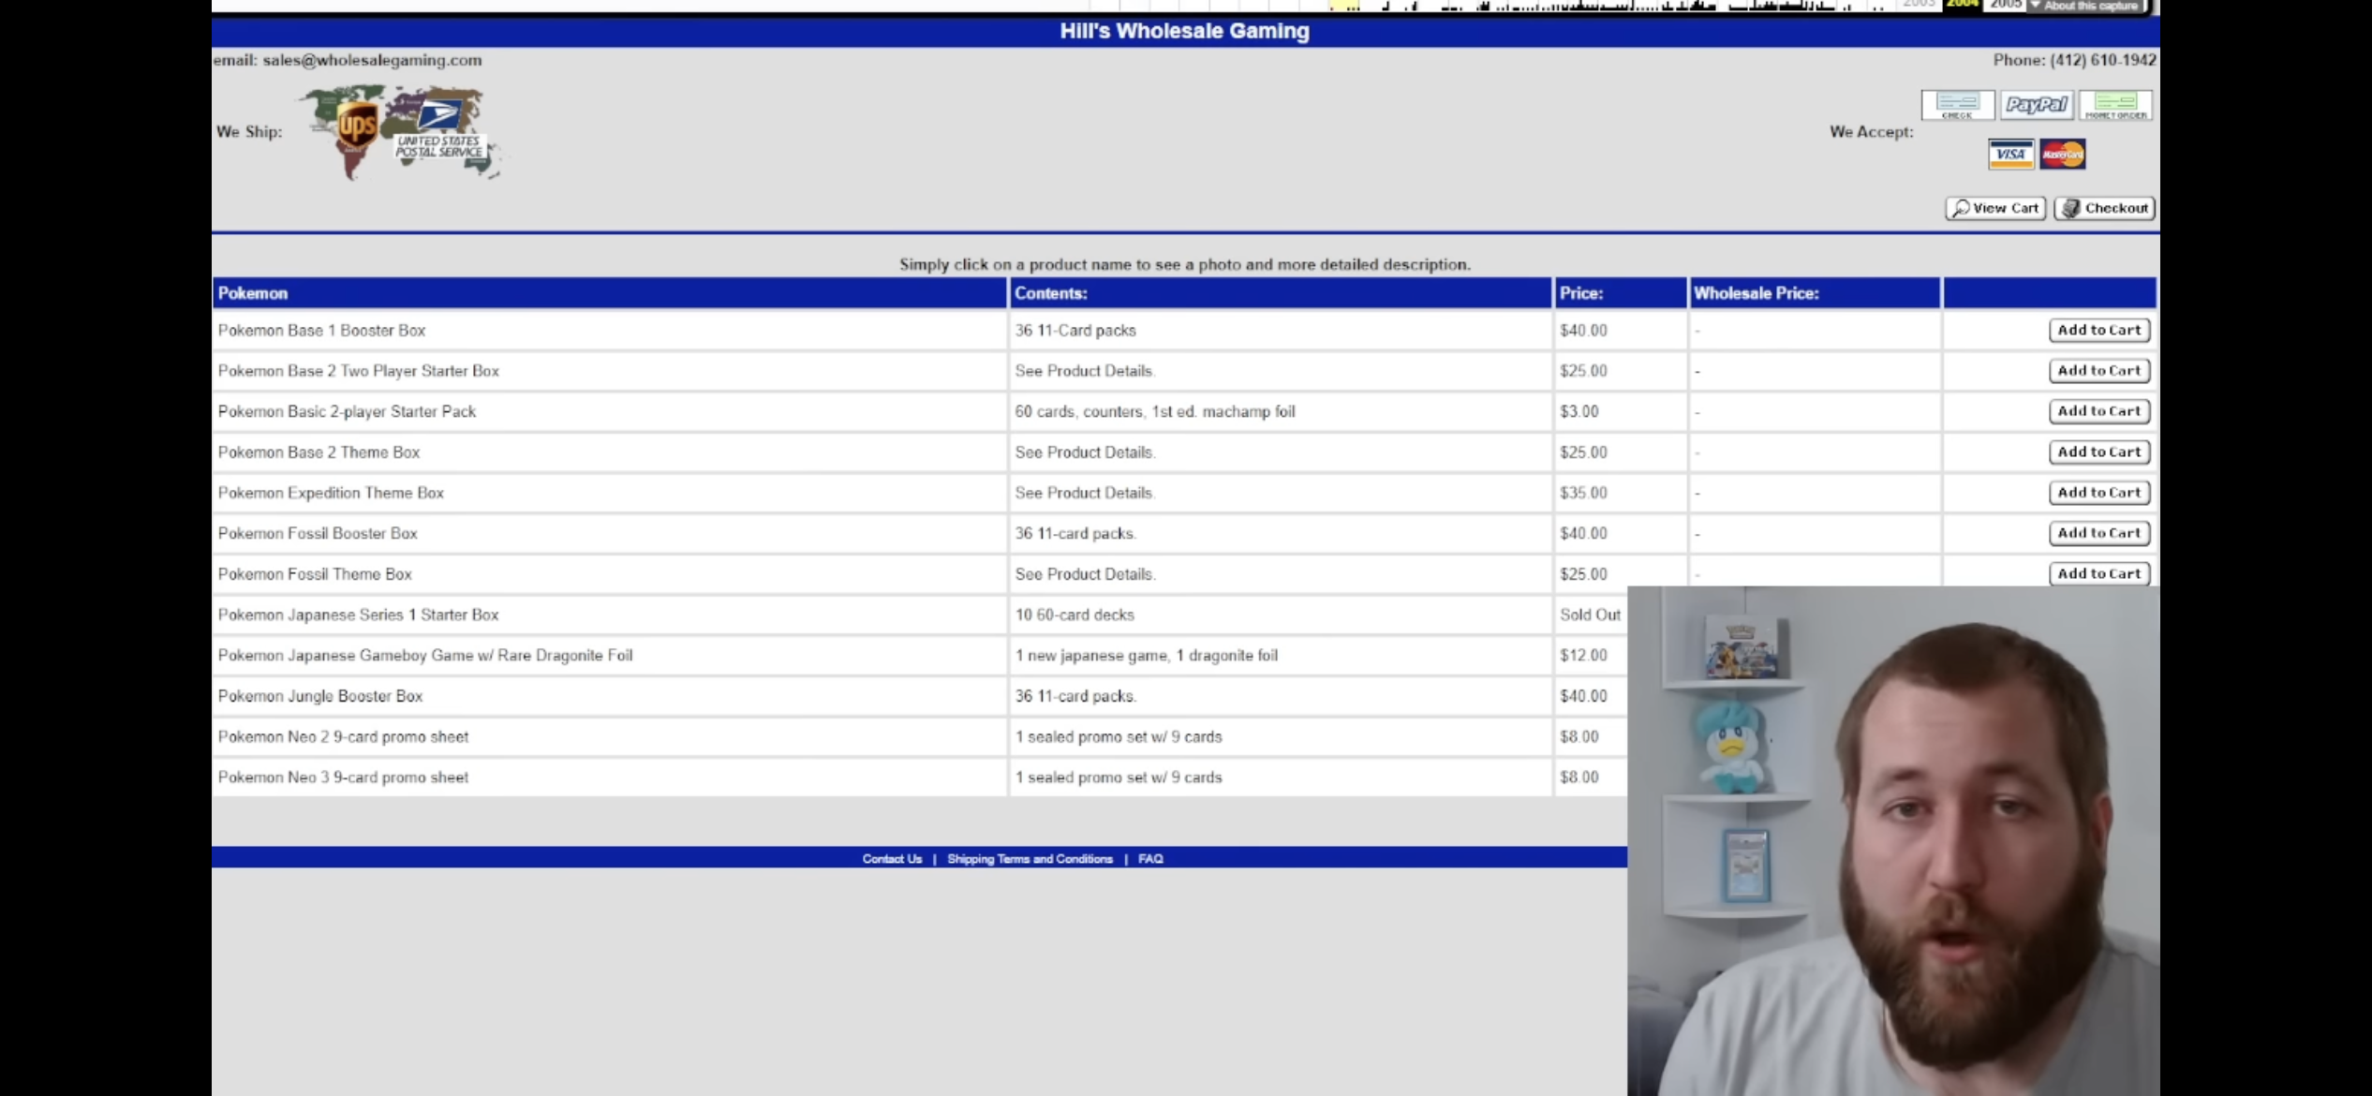2372x1096 pixels.
Task: Add Pokemon Base 1 Booster Box to cart
Action: [2099, 330]
